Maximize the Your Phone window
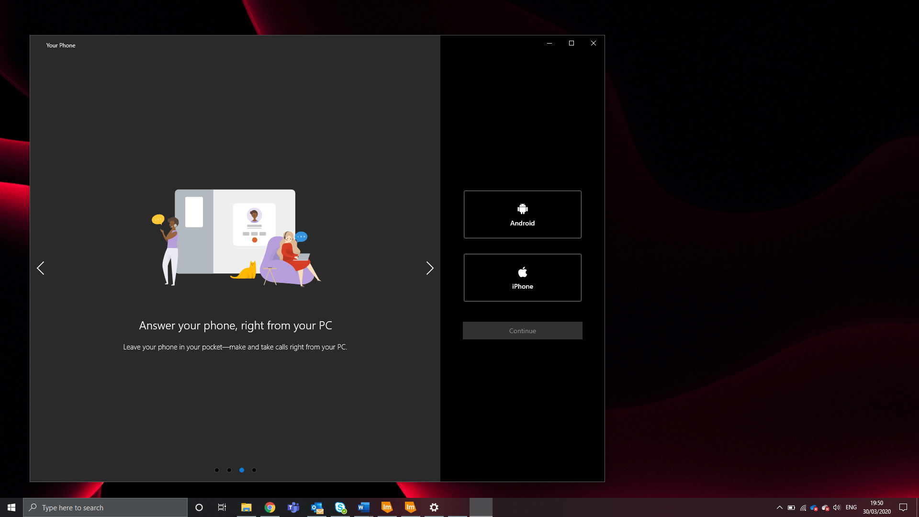This screenshot has width=919, height=517. [572, 43]
